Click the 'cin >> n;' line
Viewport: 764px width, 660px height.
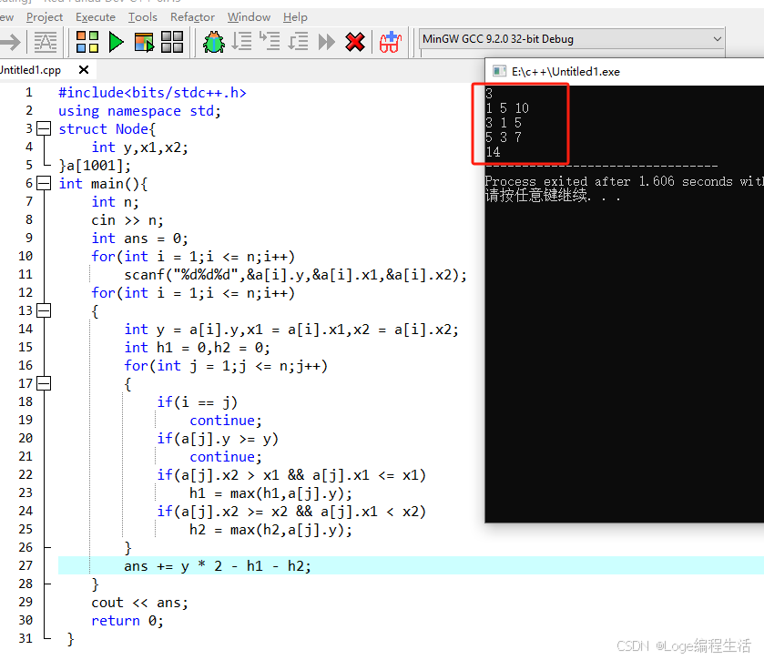click(x=127, y=220)
